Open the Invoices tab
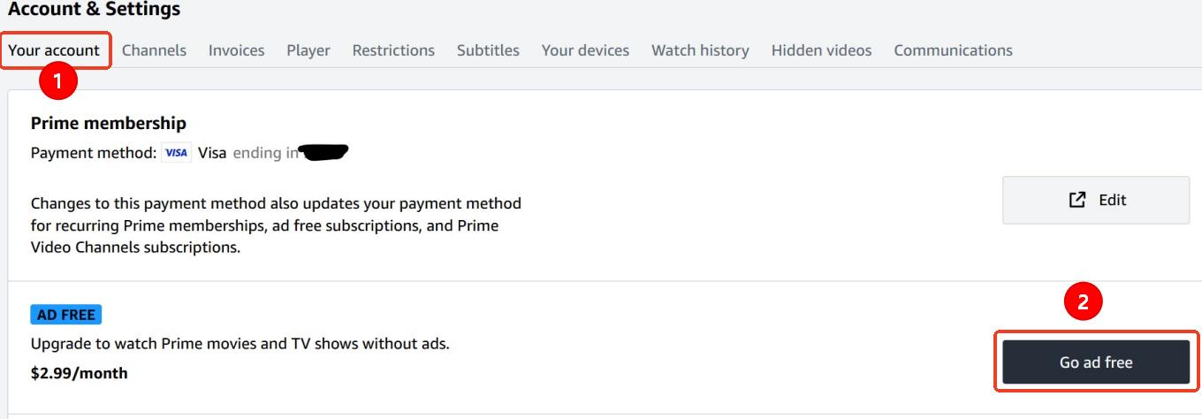Image resolution: width=1202 pixels, height=419 pixels. [236, 50]
